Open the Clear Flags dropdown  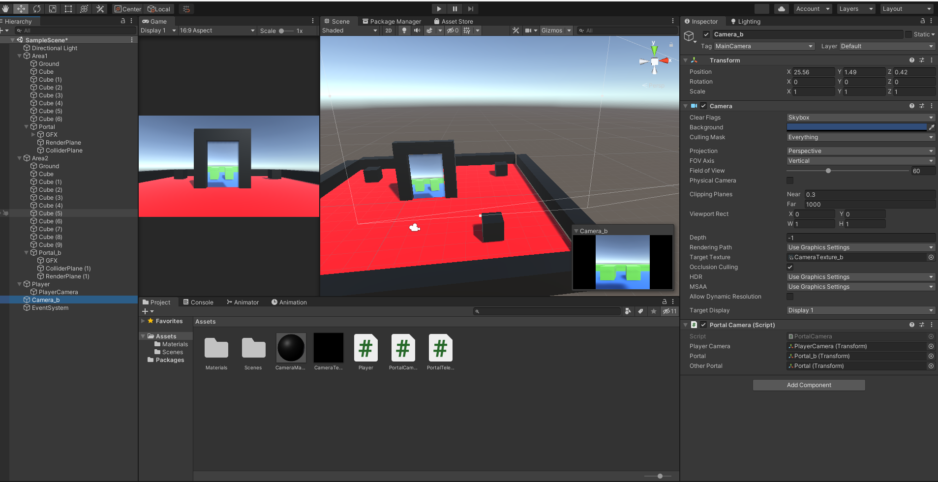point(860,117)
